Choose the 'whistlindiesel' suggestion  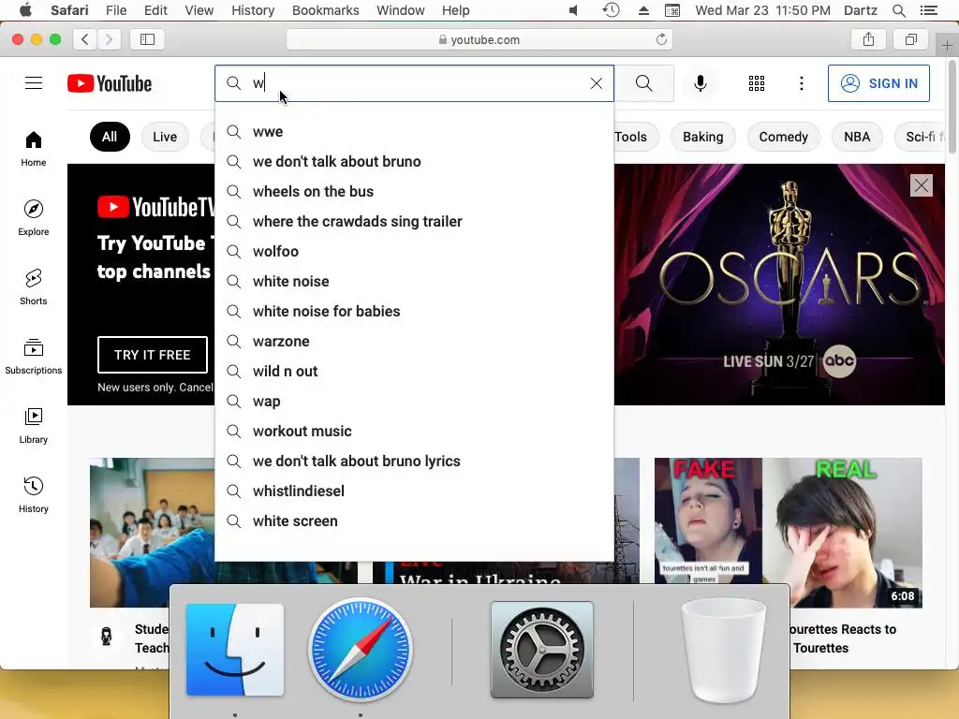(x=414, y=491)
